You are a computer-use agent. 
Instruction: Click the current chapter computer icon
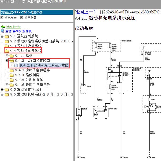tap(2, 31)
